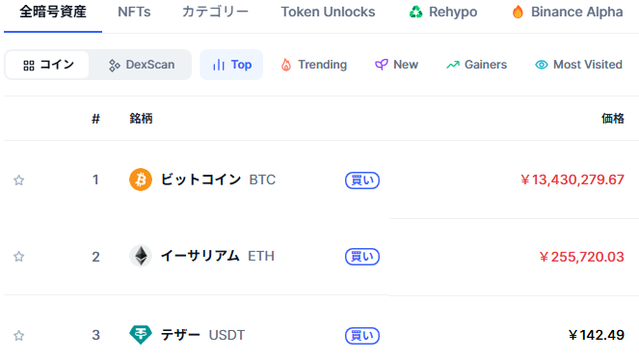The image size is (639, 360).
Task: Open Rehypo with green recycle icon
Action: click(x=443, y=12)
